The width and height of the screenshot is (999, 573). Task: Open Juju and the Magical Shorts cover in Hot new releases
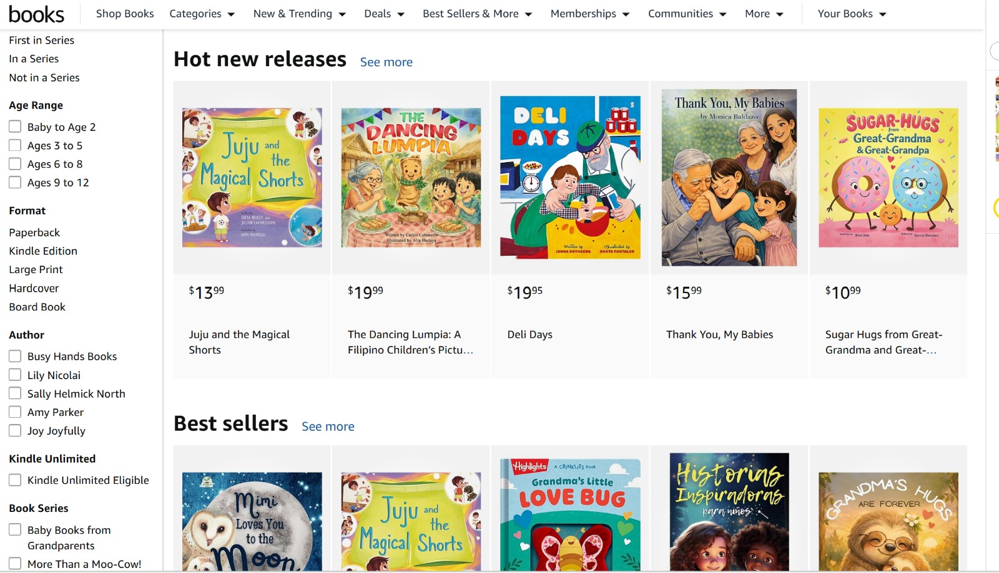pyautogui.click(x=252, y=178)
